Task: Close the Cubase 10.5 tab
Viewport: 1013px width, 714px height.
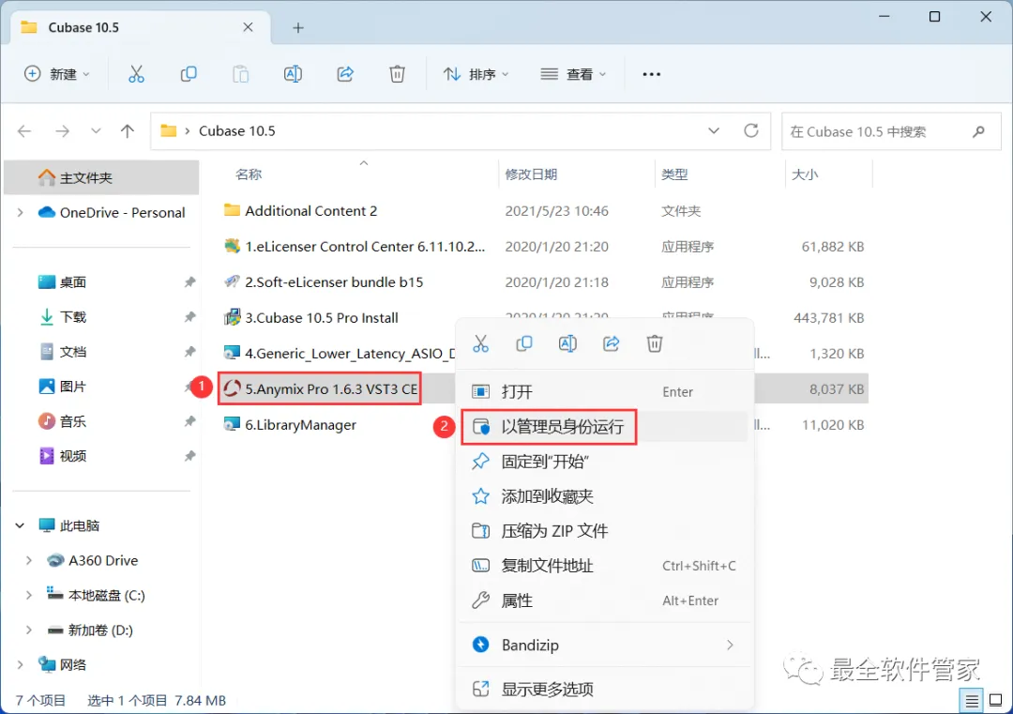Action: click(248, 27)
